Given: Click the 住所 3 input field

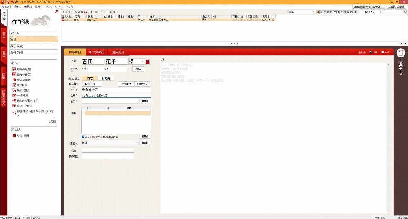Looking at the screenshot, I should pyautogui.click(x=110, y=101).
